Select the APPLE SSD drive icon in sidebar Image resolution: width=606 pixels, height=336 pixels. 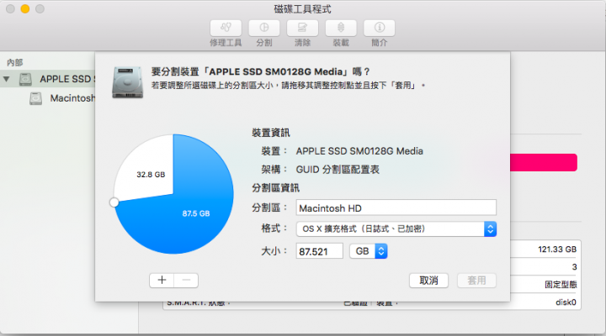click(x=25, y=79)
